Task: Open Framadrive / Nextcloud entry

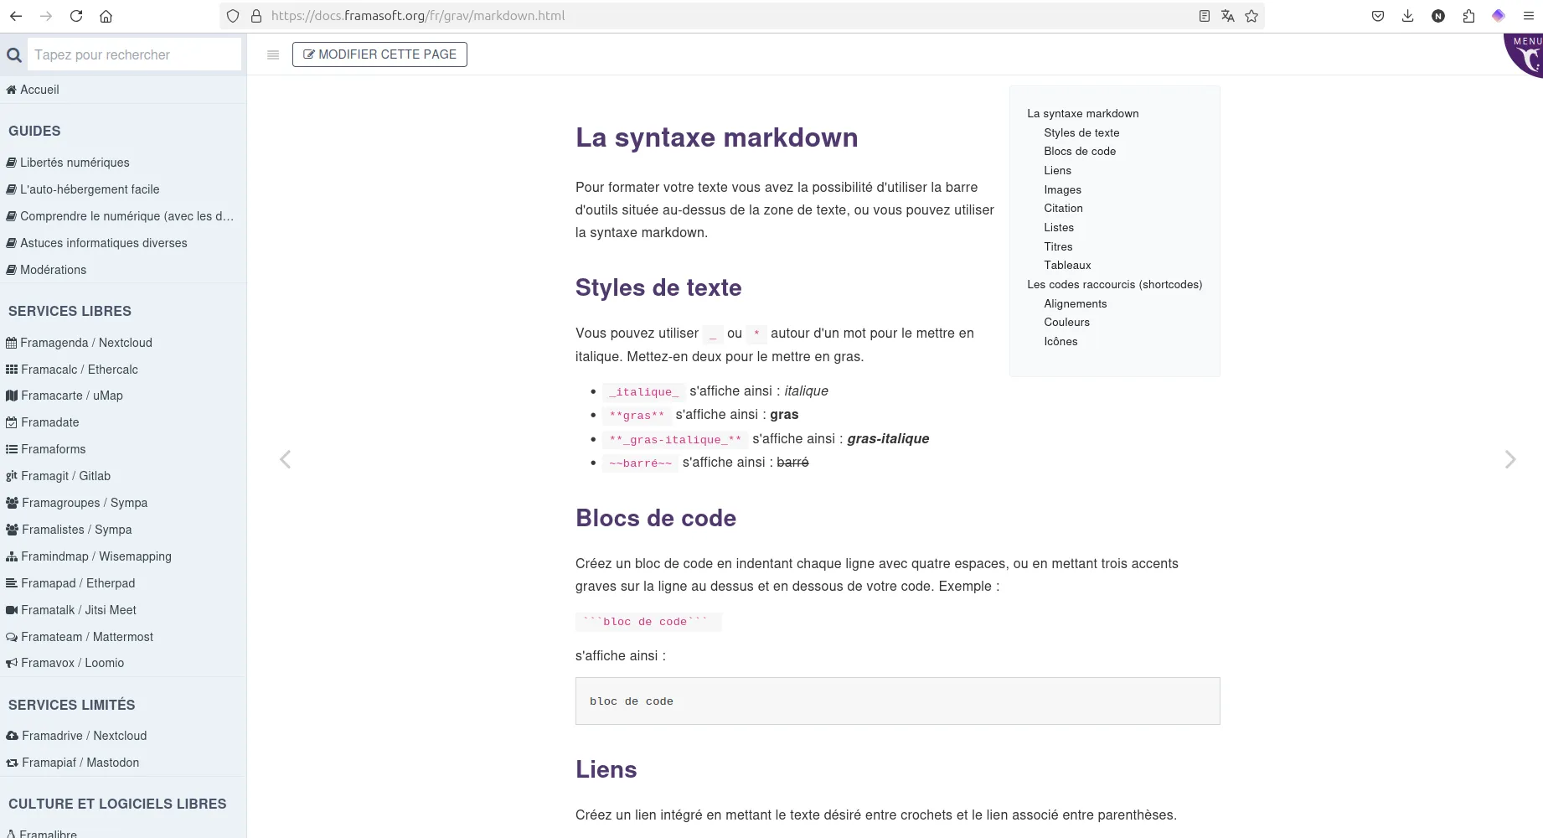Action: coord(123,736)
